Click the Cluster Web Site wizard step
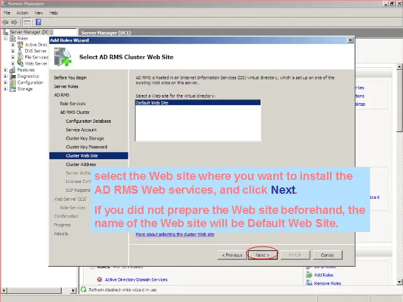 pyautogui.click(x=88, y=155)
